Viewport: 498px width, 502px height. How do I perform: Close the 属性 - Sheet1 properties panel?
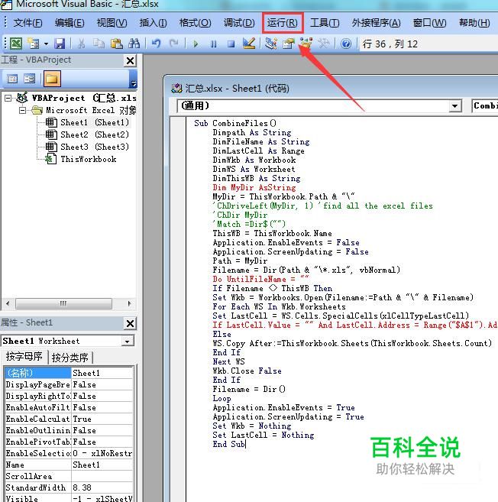130,323
